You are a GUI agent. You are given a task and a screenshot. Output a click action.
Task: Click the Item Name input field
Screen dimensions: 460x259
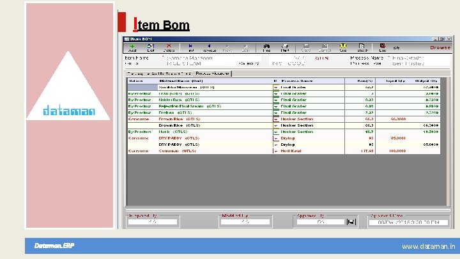[x=213, y=58]
